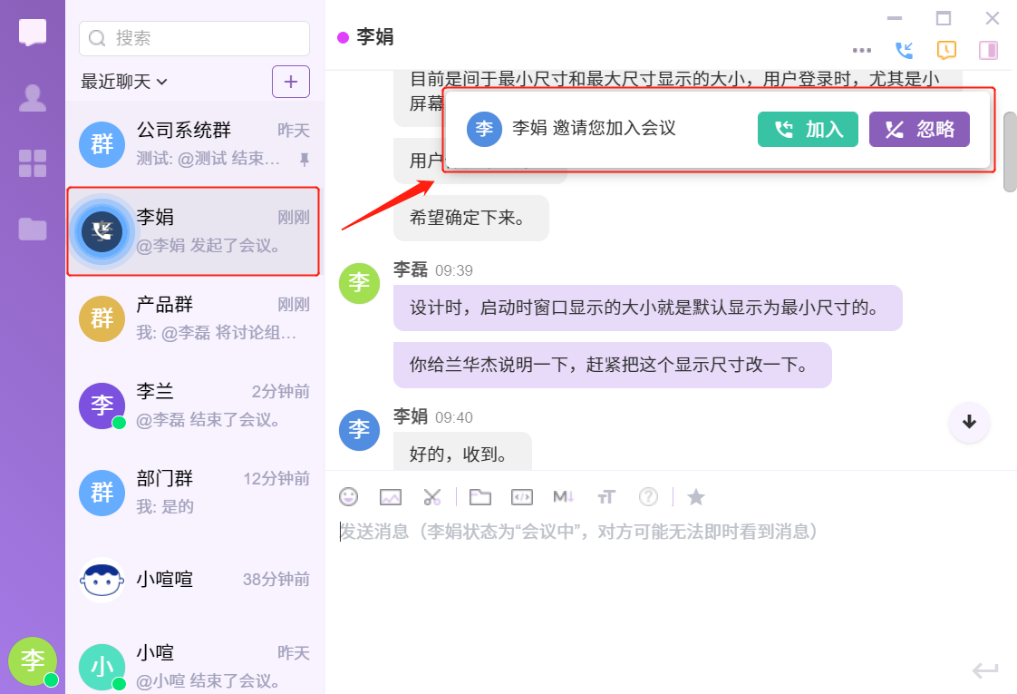This screenshot has height=694, width=1017.
Task: Expand the 最近聊天 dropdown
Action: coord(124,82)
